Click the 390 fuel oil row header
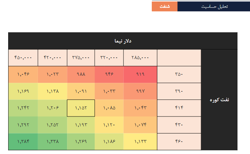 tap(179, 91)
